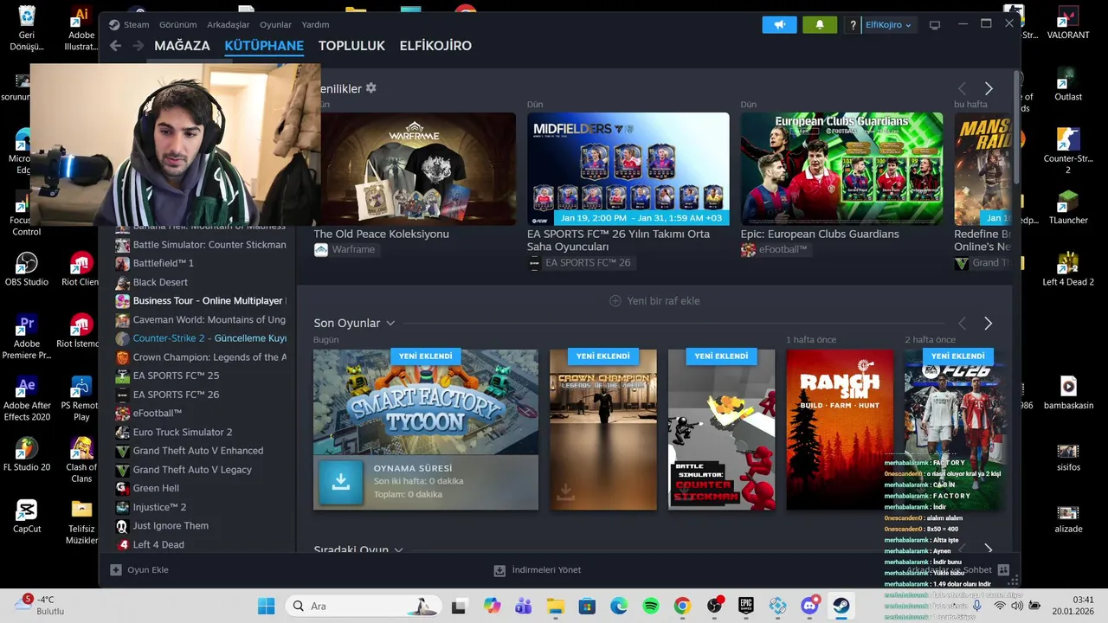Viewport: 1108px width, 623px height.
Task: Open the Windows Start menu
Action: [x=266, y=606]
